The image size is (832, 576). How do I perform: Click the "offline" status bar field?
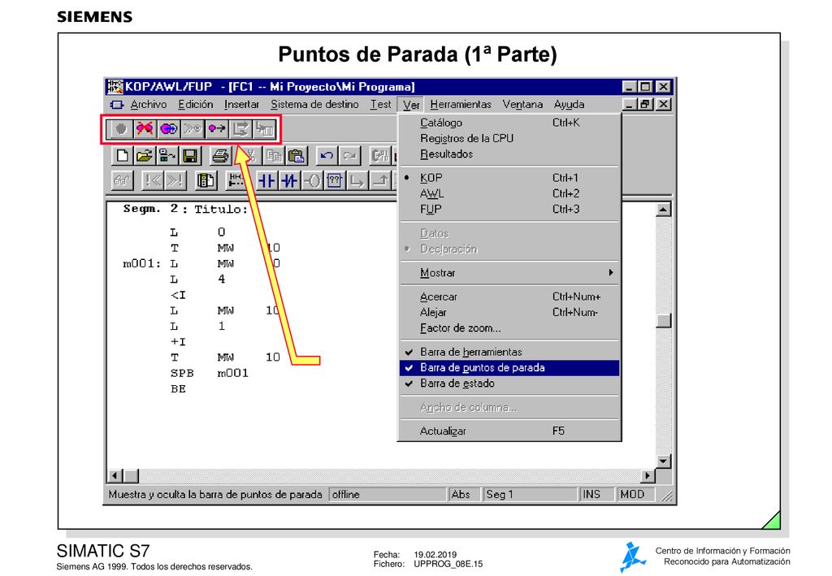pos(388,494)
